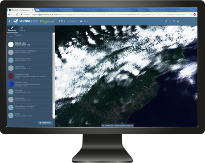Switch to the Effects tab
Screen dimensions: 205x163
click(22, 29)
